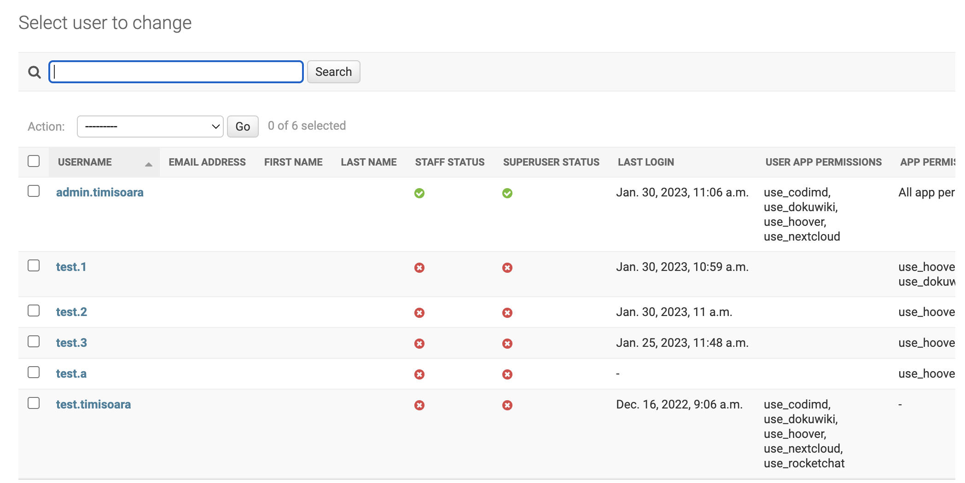Viewport: 965px width, 483px height.
Task: Check the box for admin.timisoara
Action: [x=34, y=191]
